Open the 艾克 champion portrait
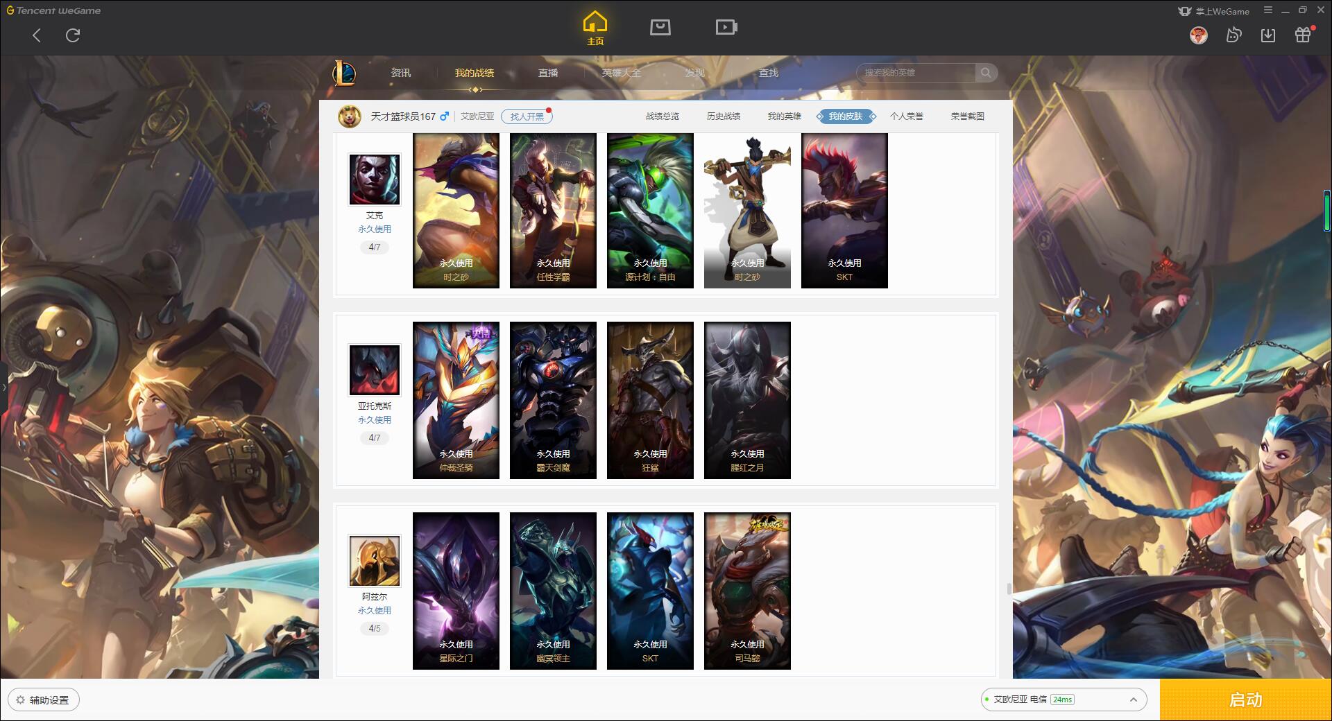The image size is (1332, 721). click(x=375, y=180)
